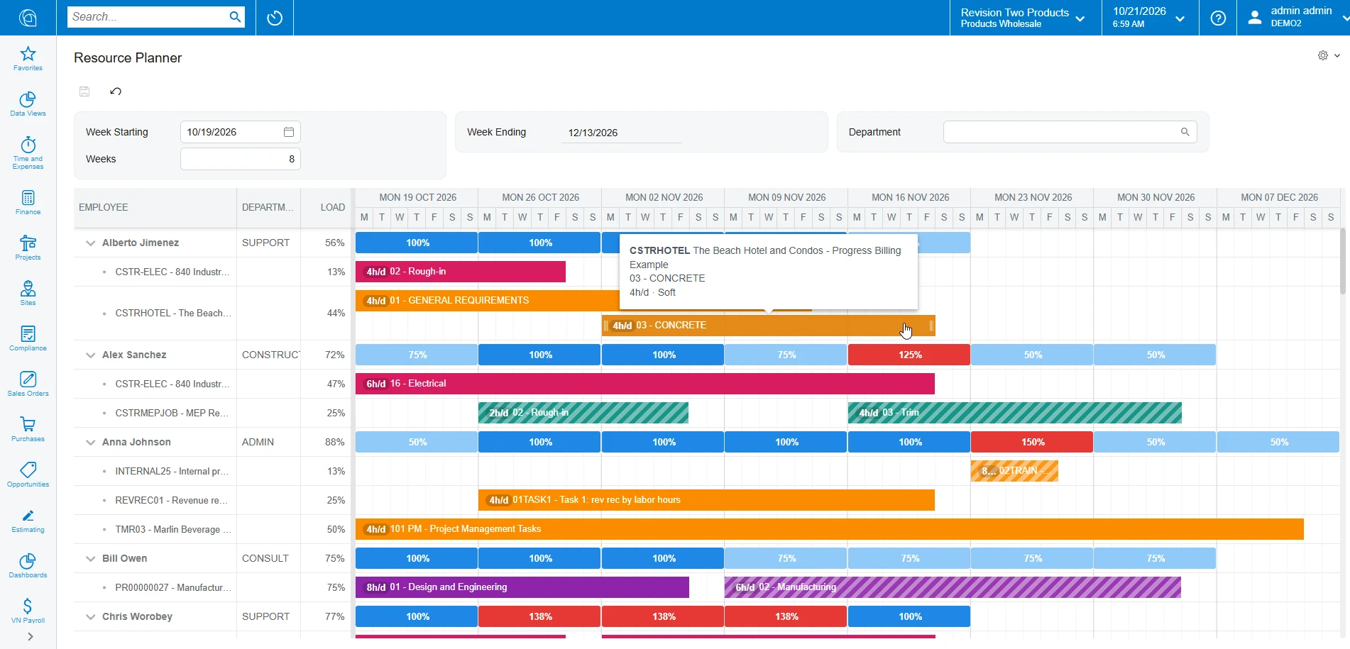Image resolution: width=1350 pixels, height=649 pixels.
Task: Select the 16 - Electrical assignment bar
Action: tap(644, 384)
